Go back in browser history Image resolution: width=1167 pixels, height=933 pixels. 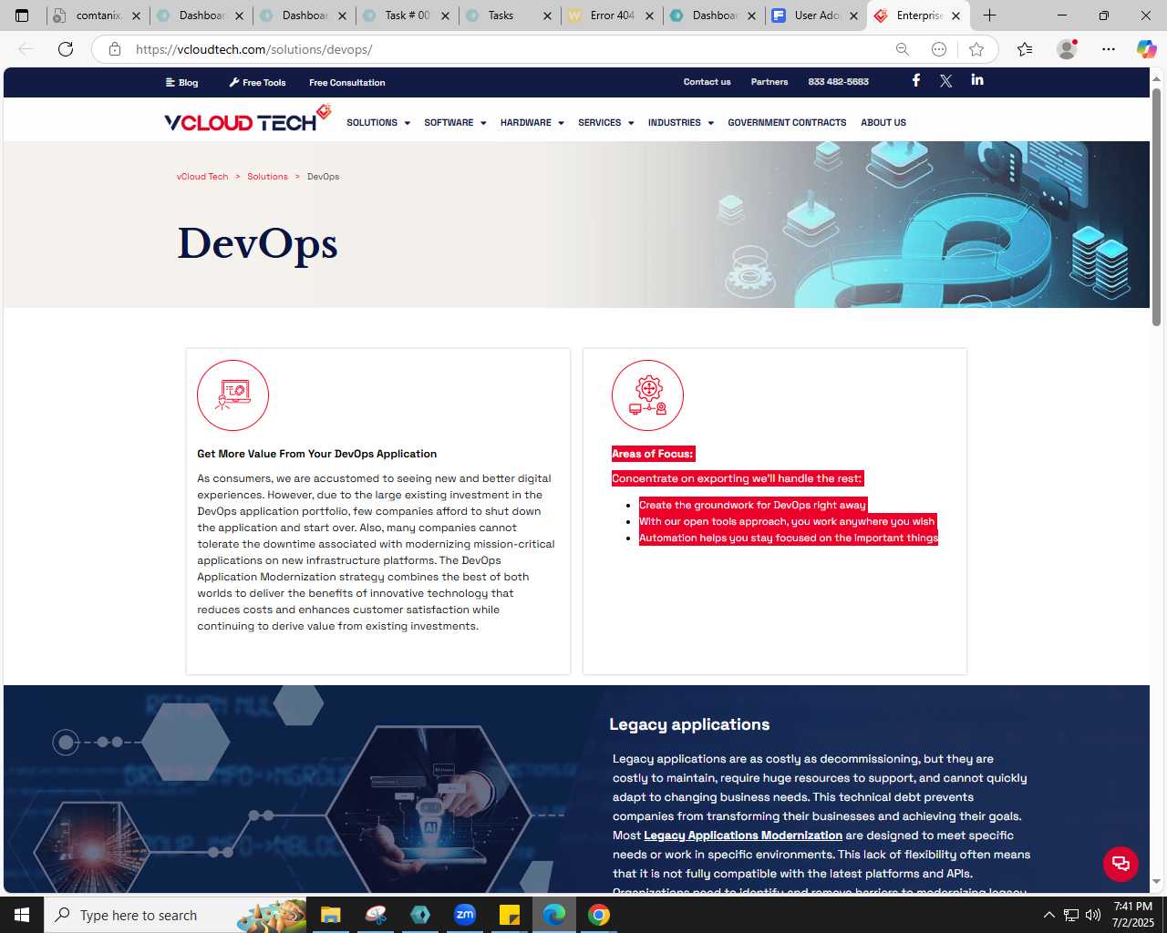coord(26,49)
